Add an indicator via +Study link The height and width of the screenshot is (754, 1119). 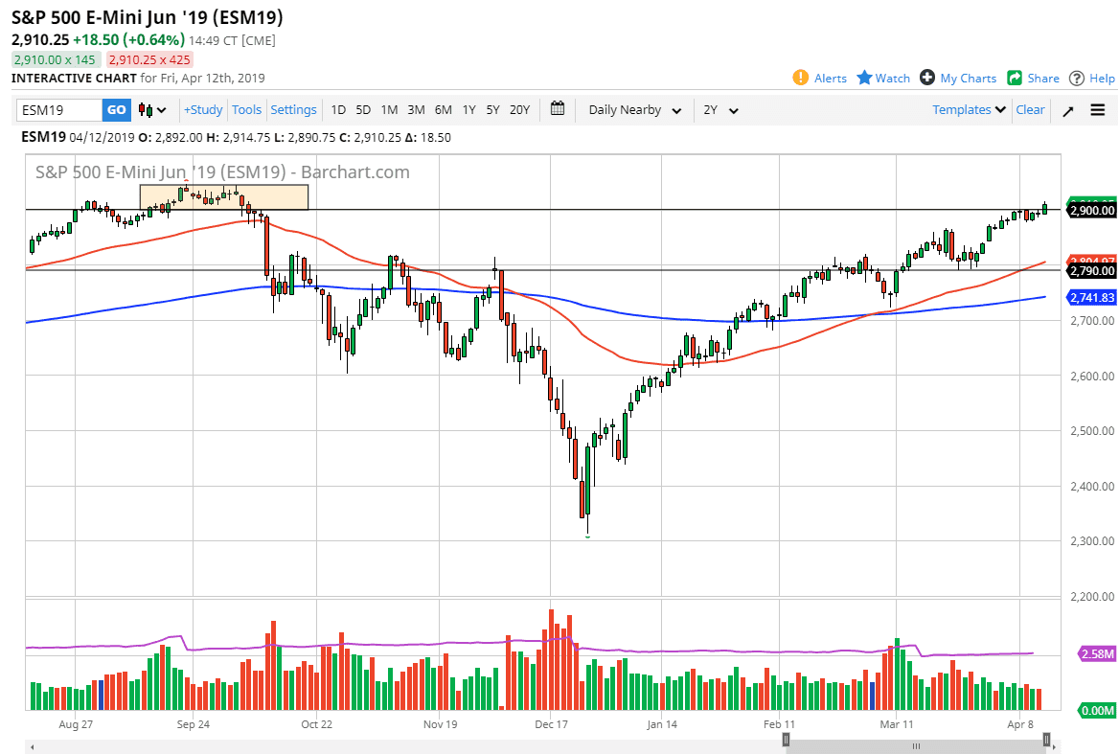[x=203, y=109]
